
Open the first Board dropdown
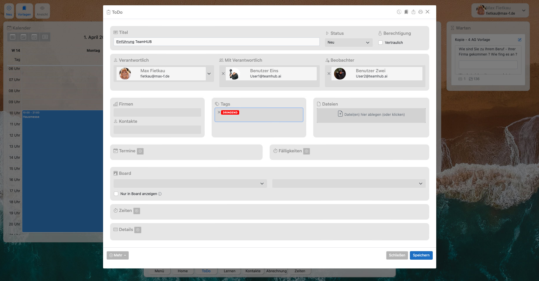tap(190, 184)
